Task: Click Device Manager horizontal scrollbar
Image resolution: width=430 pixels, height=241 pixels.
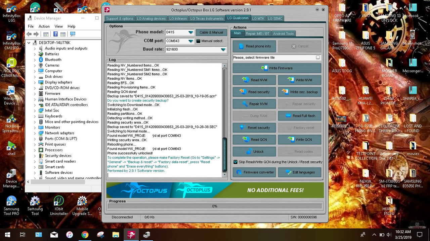Action: pos(58,182)
